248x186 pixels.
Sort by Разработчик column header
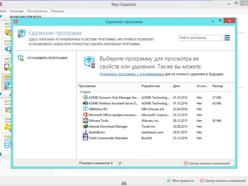156,86
